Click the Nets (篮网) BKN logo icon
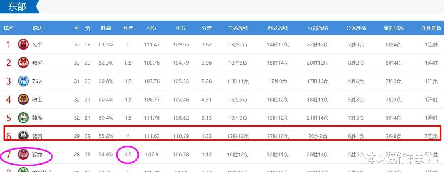 tap(23, 136)
